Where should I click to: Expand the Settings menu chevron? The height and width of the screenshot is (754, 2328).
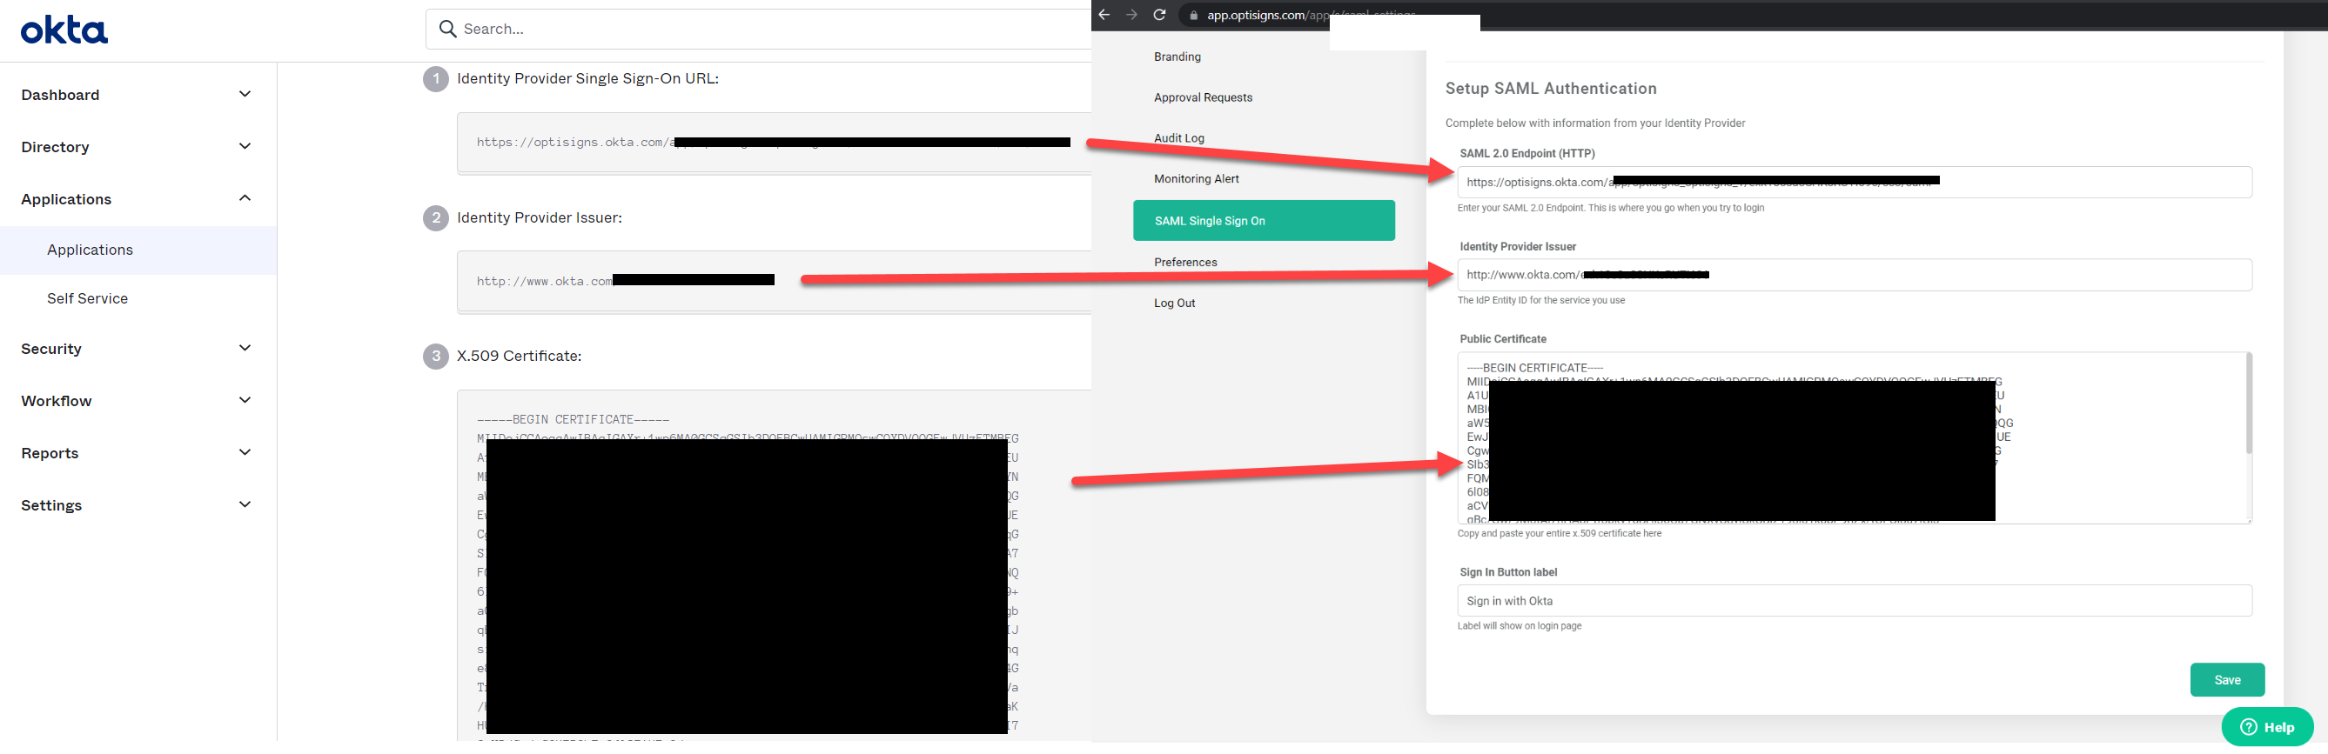click(245, 504)
